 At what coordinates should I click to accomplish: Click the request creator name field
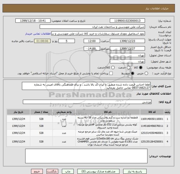coord(98,34)
